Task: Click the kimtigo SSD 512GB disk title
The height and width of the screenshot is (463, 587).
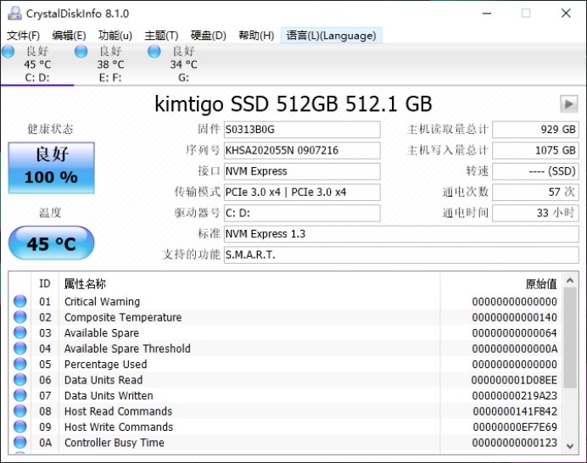Action: (x=293, y=104)
